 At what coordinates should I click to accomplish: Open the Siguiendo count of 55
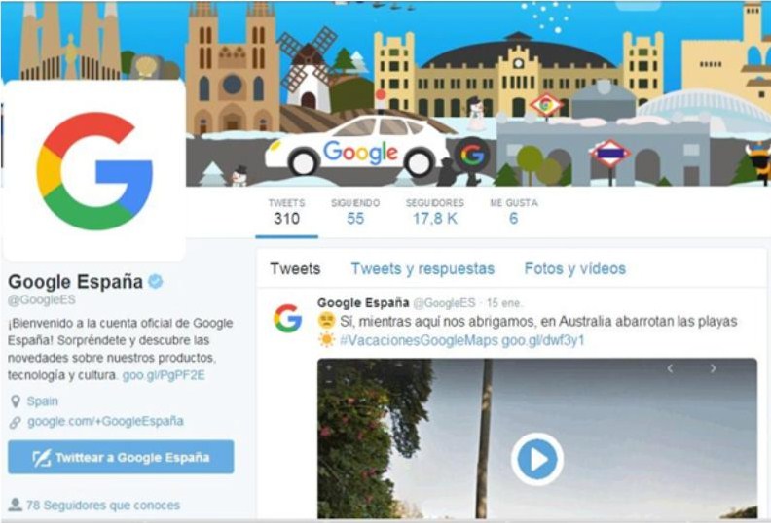[355, 212]
